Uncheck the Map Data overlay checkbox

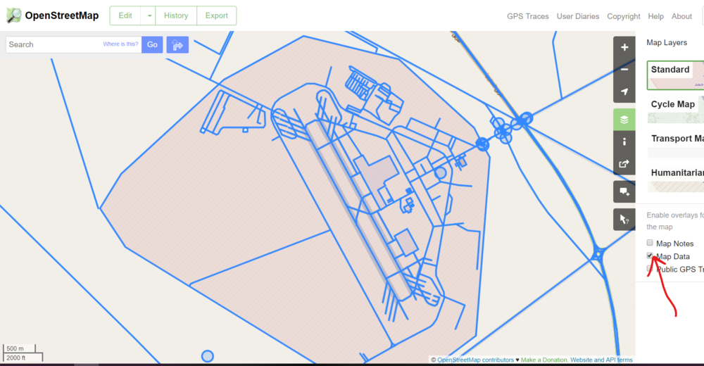click(x=650, y=255)
